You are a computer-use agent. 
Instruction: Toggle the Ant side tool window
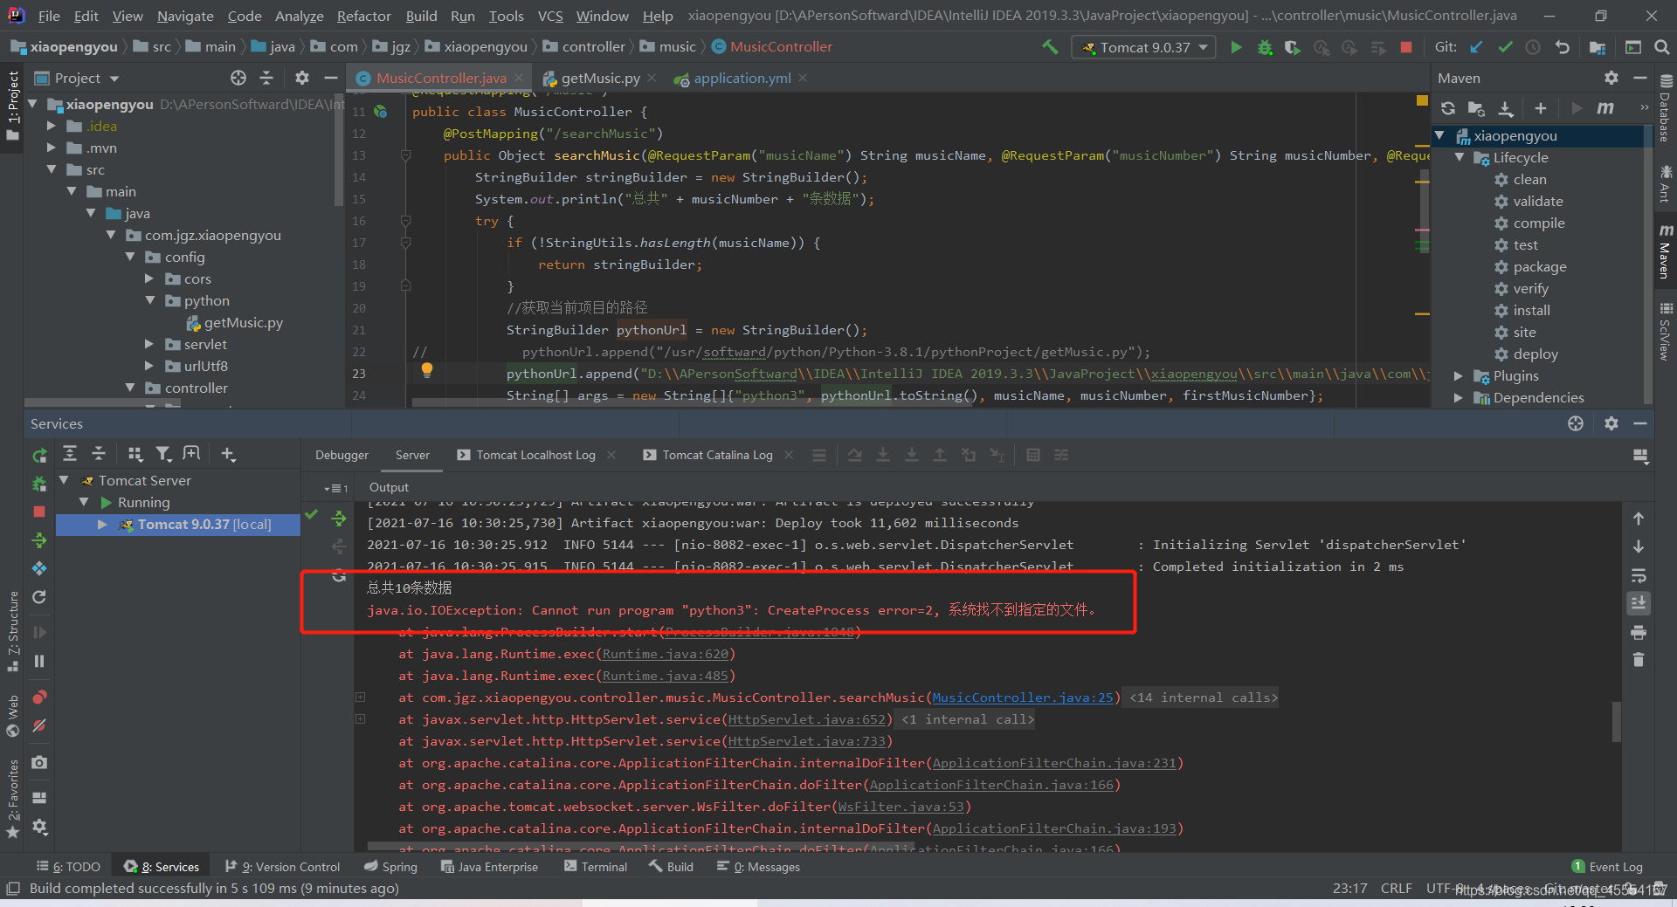click(x=1666, y=184)
